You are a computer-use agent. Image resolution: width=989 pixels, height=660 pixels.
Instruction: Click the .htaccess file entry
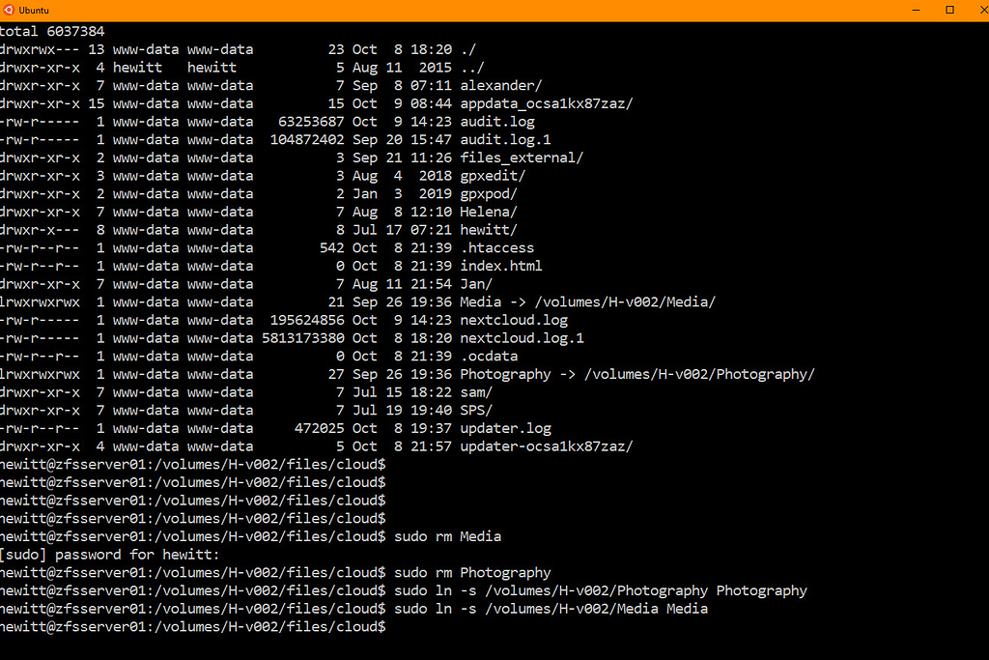tap(496, 247)
